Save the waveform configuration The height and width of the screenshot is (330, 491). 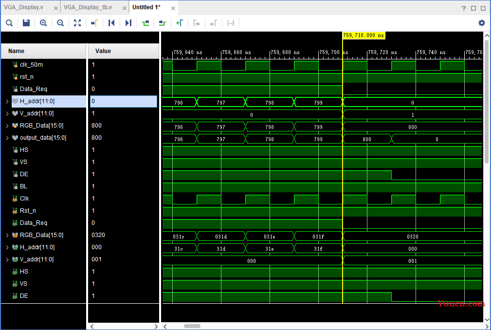26,23
